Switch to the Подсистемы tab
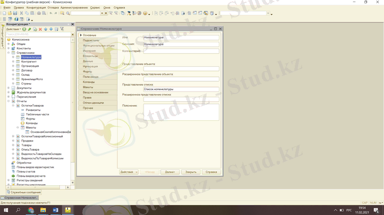 (98, 40)
